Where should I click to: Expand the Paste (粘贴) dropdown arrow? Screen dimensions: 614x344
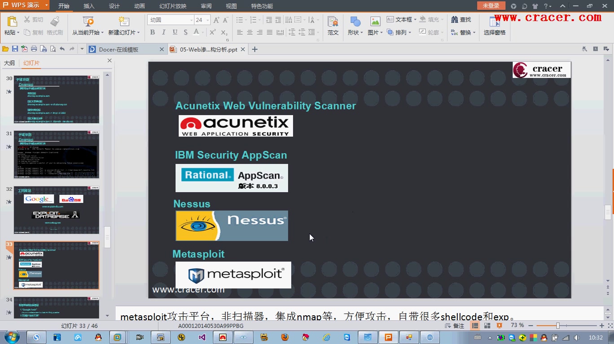[18, 33]
